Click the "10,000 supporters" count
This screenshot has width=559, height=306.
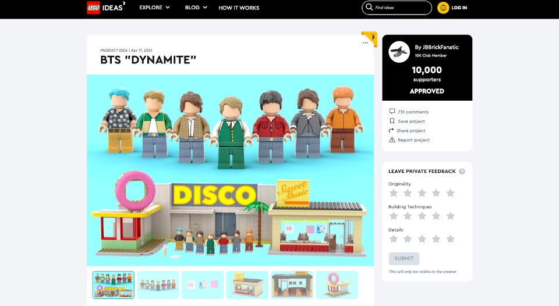[x=427, y=74]
